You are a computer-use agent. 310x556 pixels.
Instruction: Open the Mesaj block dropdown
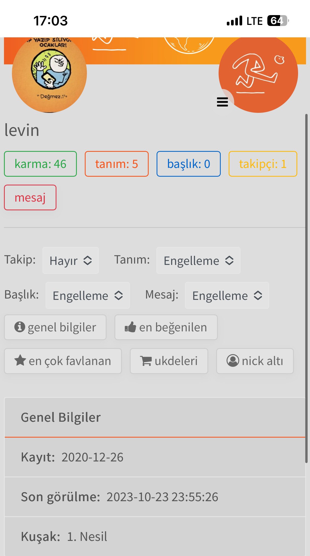point(227,295)
